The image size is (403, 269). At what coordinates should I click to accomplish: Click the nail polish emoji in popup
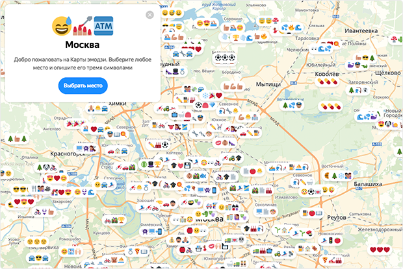(x=83, y=26)
